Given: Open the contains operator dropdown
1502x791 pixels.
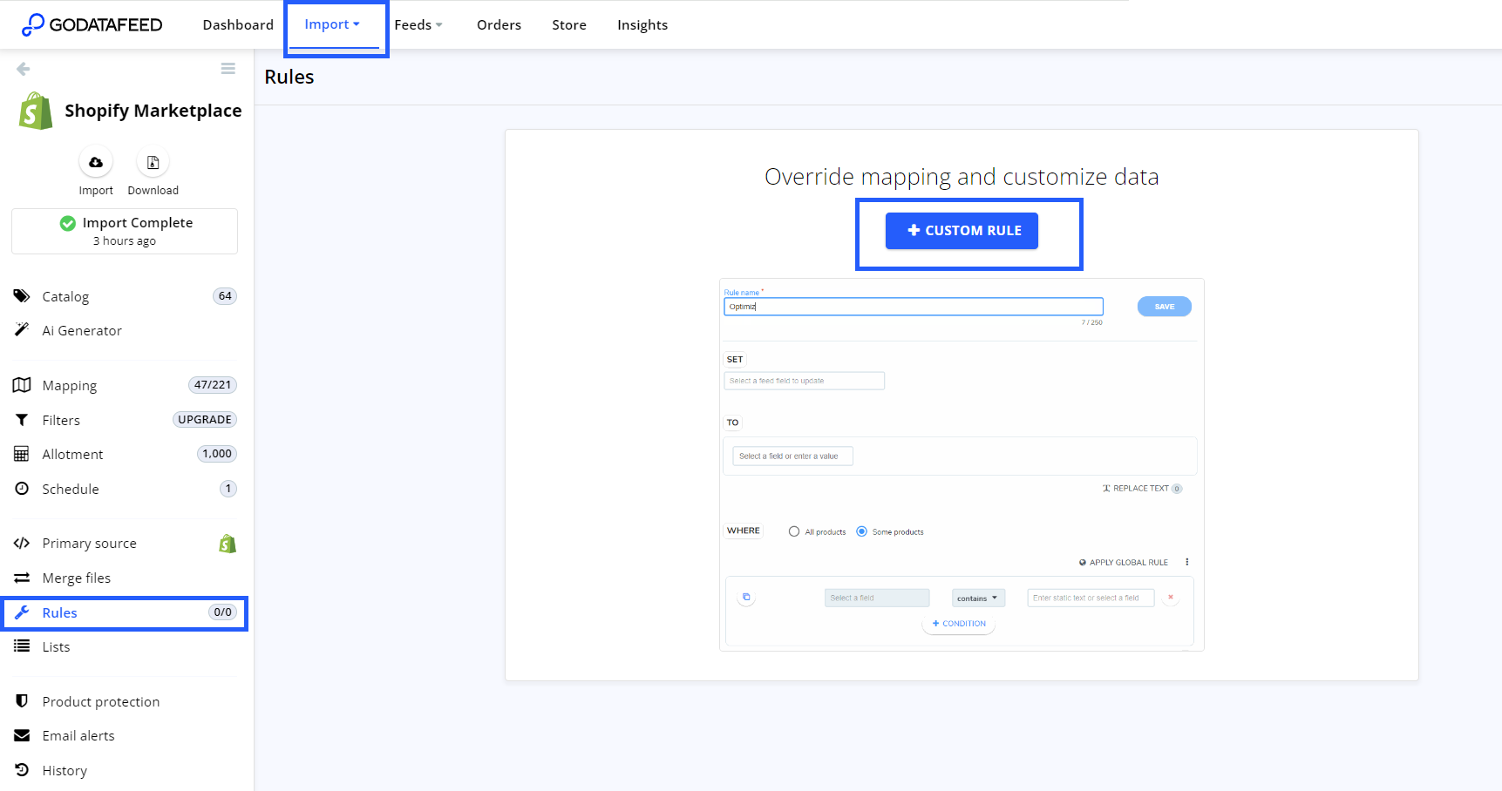Looking at the screenshot, I should coord(977,598).
